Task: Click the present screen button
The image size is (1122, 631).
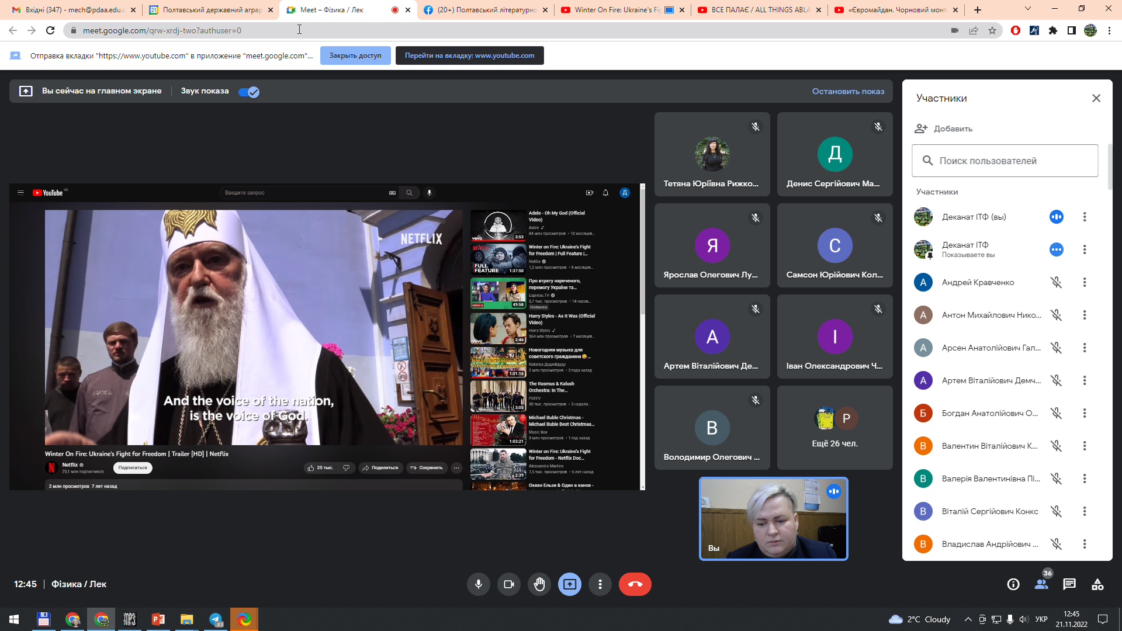Action: tap(570, 584)
